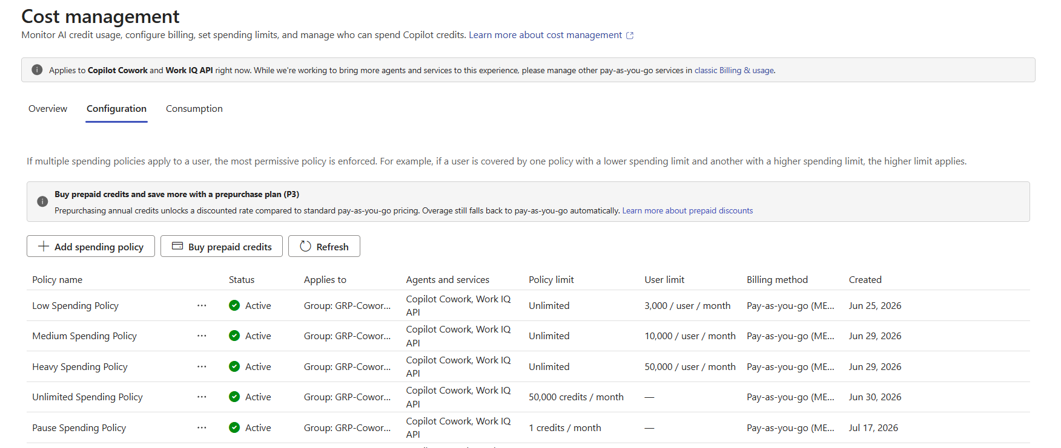Click the Jul 17, 2026 created date

click(x=873, y=427)
